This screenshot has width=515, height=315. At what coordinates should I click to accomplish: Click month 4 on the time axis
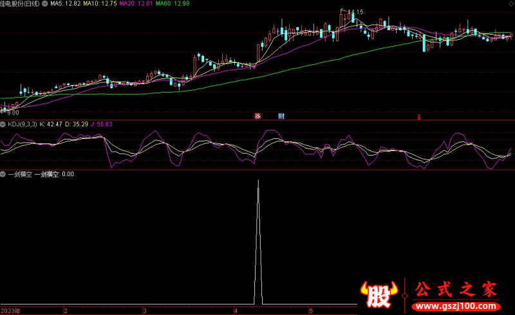[x=236, y=310]
